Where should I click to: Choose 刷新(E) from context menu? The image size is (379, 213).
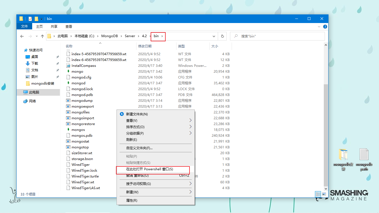coord(156,140)
